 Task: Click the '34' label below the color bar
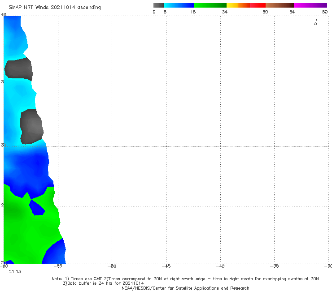click(x=225, y=12)
